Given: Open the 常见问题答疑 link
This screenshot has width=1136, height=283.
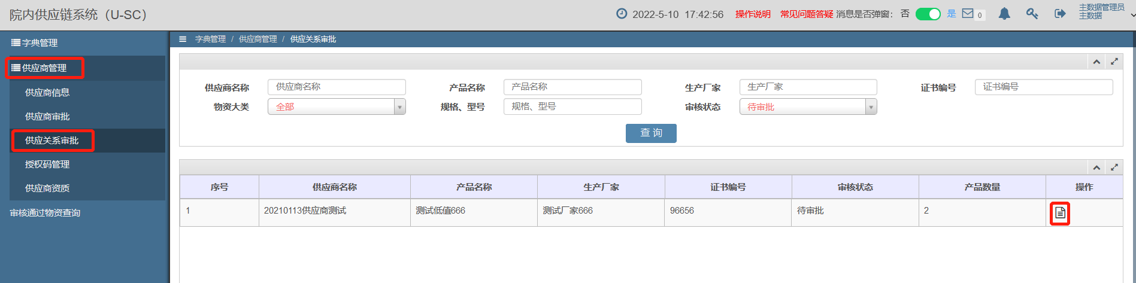Looking at the screenshot, I should point(807,14).
